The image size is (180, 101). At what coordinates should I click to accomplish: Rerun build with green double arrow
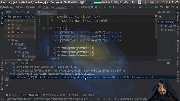(x=7, y=68)
